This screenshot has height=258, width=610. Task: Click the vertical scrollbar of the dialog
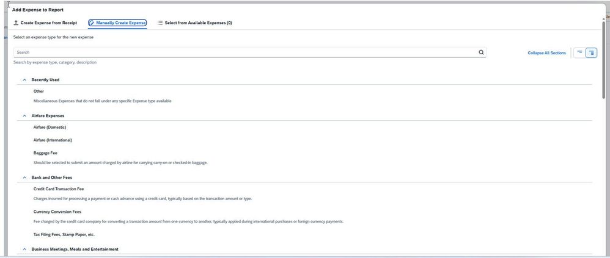coord(603,60)
